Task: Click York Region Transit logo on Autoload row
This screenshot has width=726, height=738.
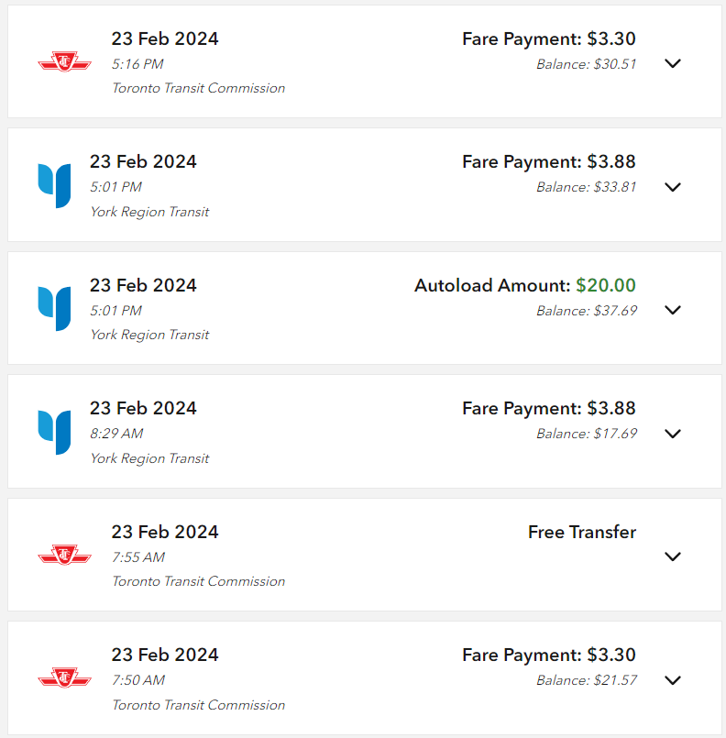Action: coord(54,309)
